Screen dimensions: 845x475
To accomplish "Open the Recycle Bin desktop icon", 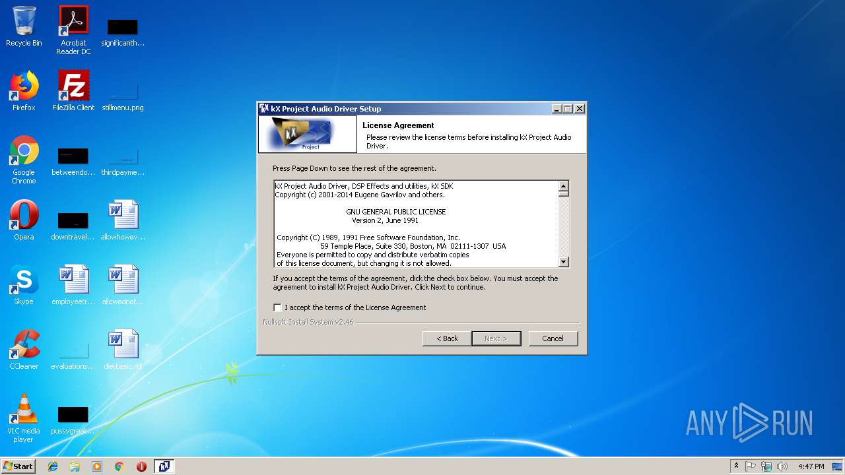I will [x=24, y=27].
